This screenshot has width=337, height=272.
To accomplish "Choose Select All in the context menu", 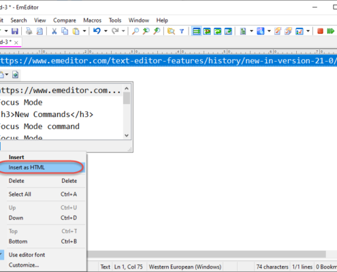I will tap(43, 194).
